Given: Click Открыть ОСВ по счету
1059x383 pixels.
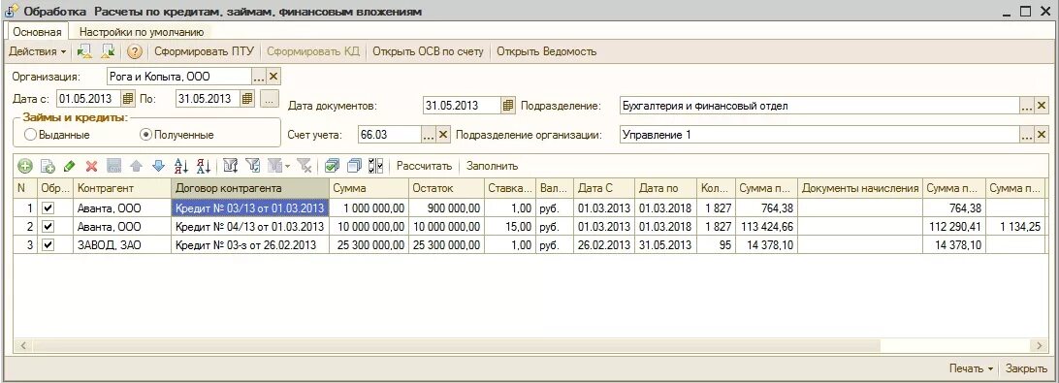Looking at the screenshot, I should 429,51.
